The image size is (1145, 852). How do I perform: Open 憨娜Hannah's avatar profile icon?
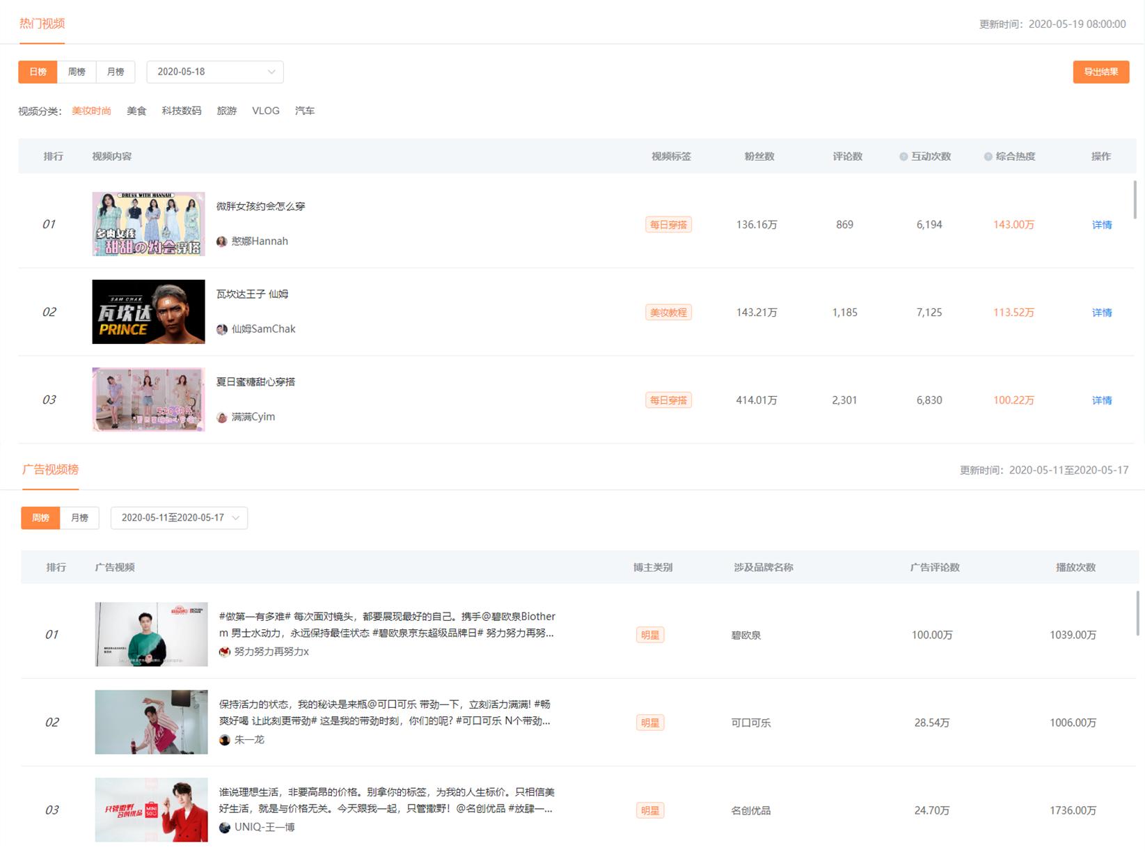click(x=222, y=241)
